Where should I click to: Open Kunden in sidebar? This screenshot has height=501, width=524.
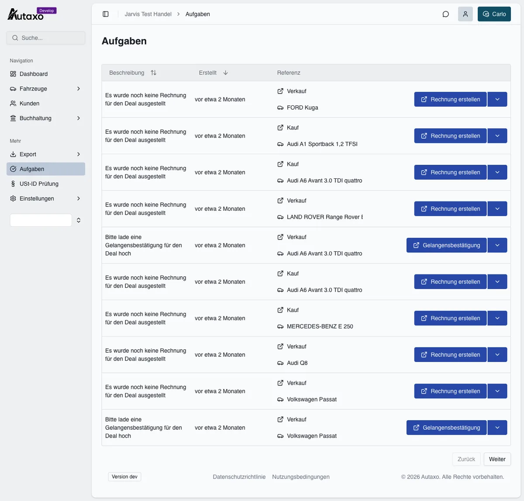pyautogui.click(x=46, y=103)
